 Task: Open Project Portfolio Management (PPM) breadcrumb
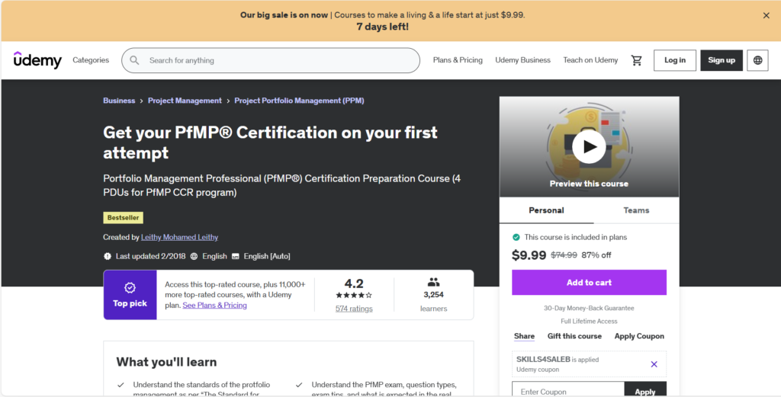299,101
